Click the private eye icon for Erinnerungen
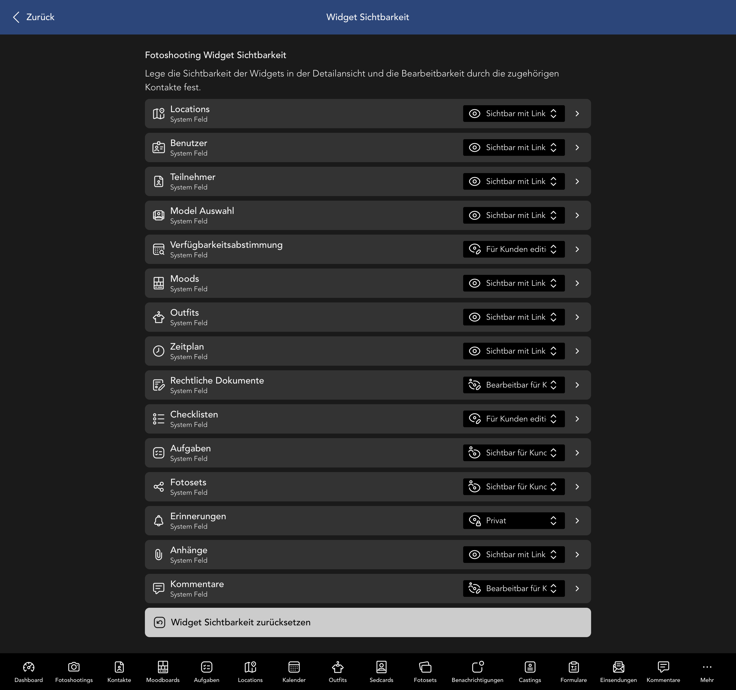 474,520
